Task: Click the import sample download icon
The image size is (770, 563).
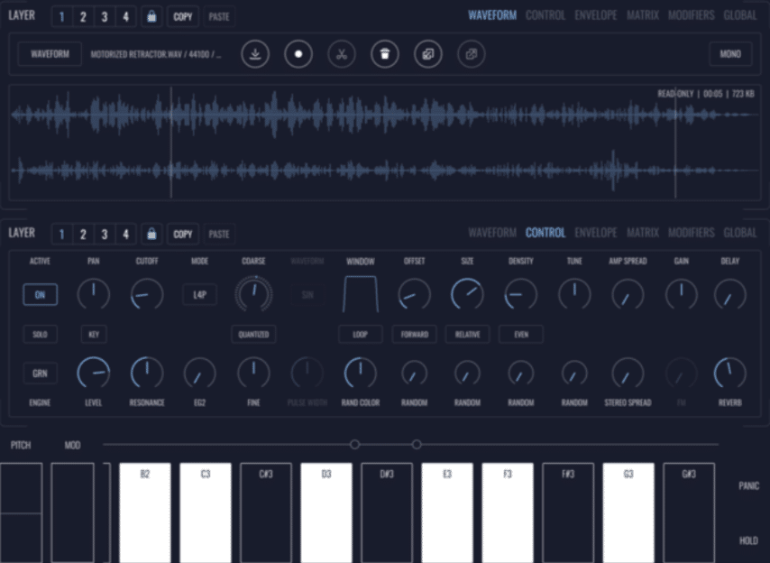Action: 255,54
